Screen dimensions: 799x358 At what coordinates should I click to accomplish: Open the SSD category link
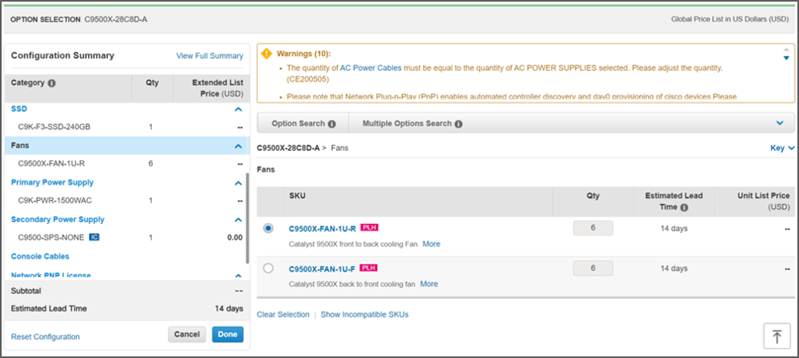pyautogui.click(x=19, y=109)
